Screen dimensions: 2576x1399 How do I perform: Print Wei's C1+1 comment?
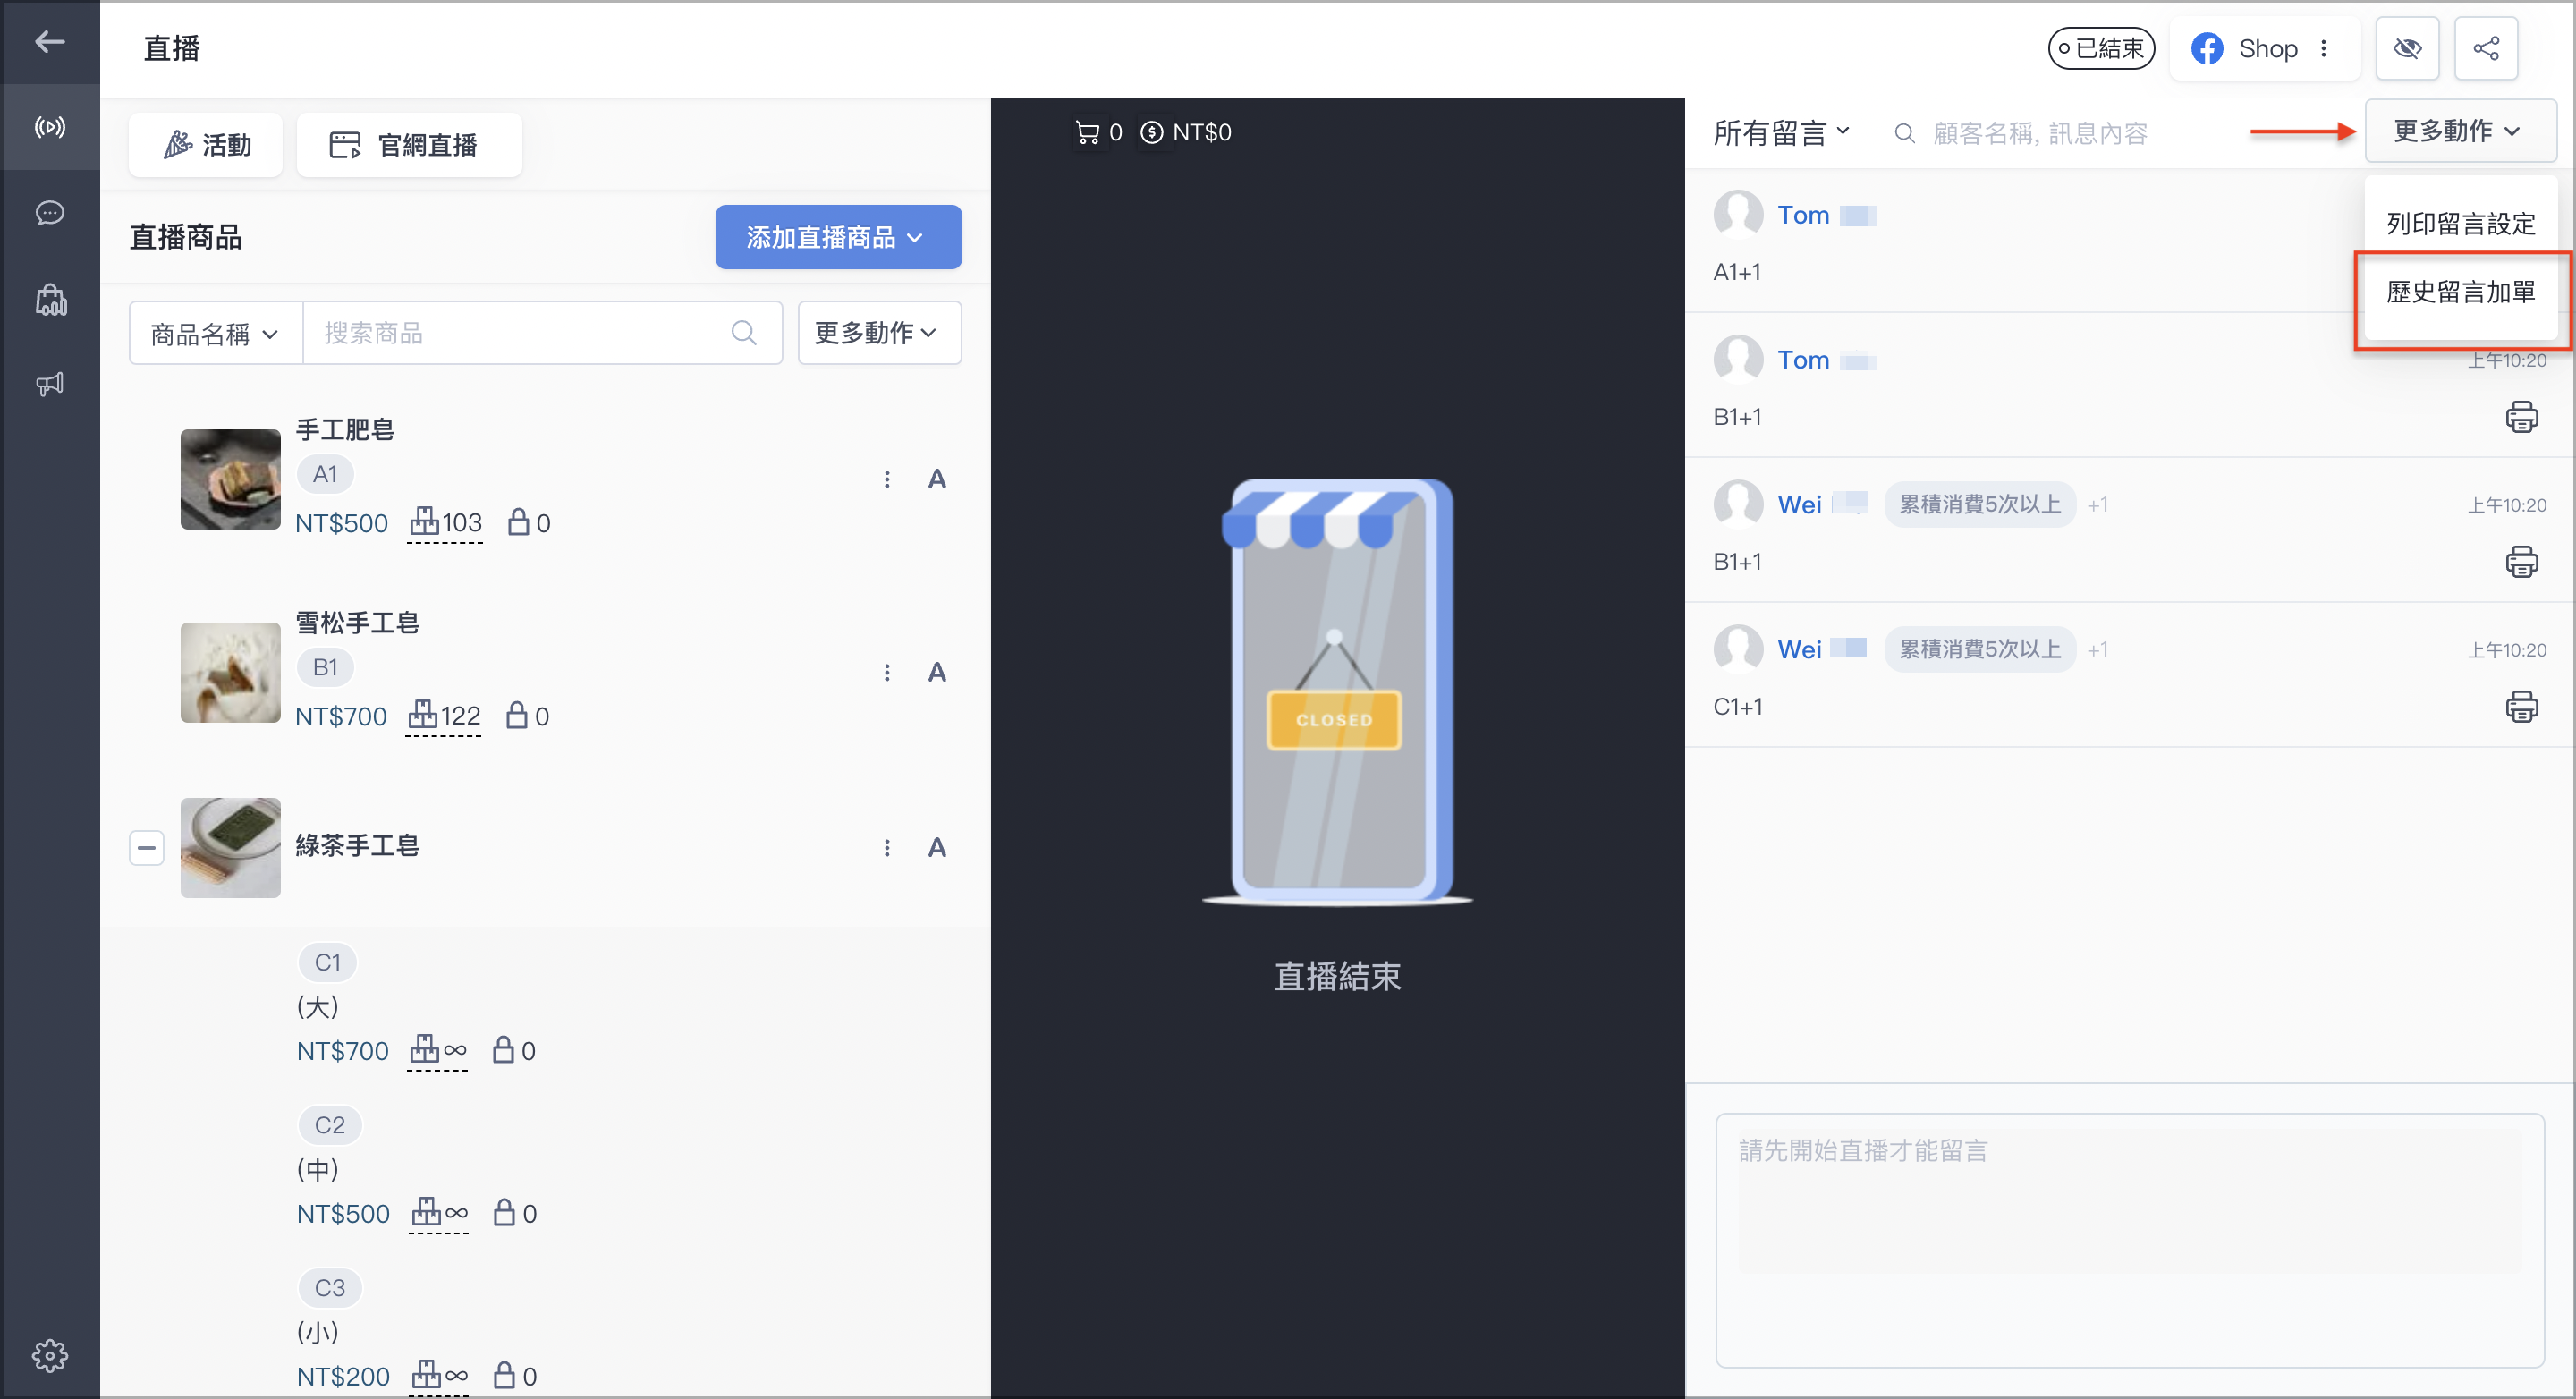click(x=2521, y=706)
